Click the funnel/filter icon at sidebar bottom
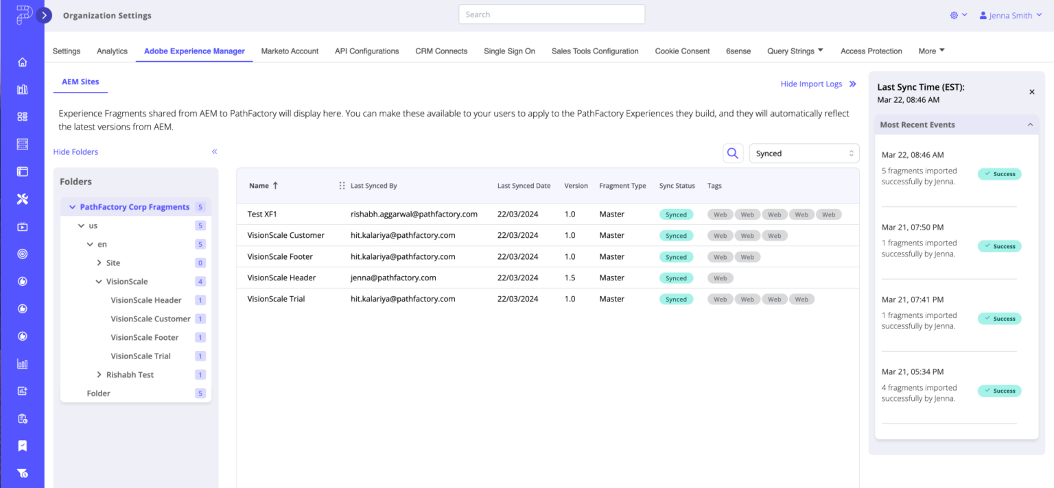The height and width of the screenshot is (488, 1054). tap(22, 473)
